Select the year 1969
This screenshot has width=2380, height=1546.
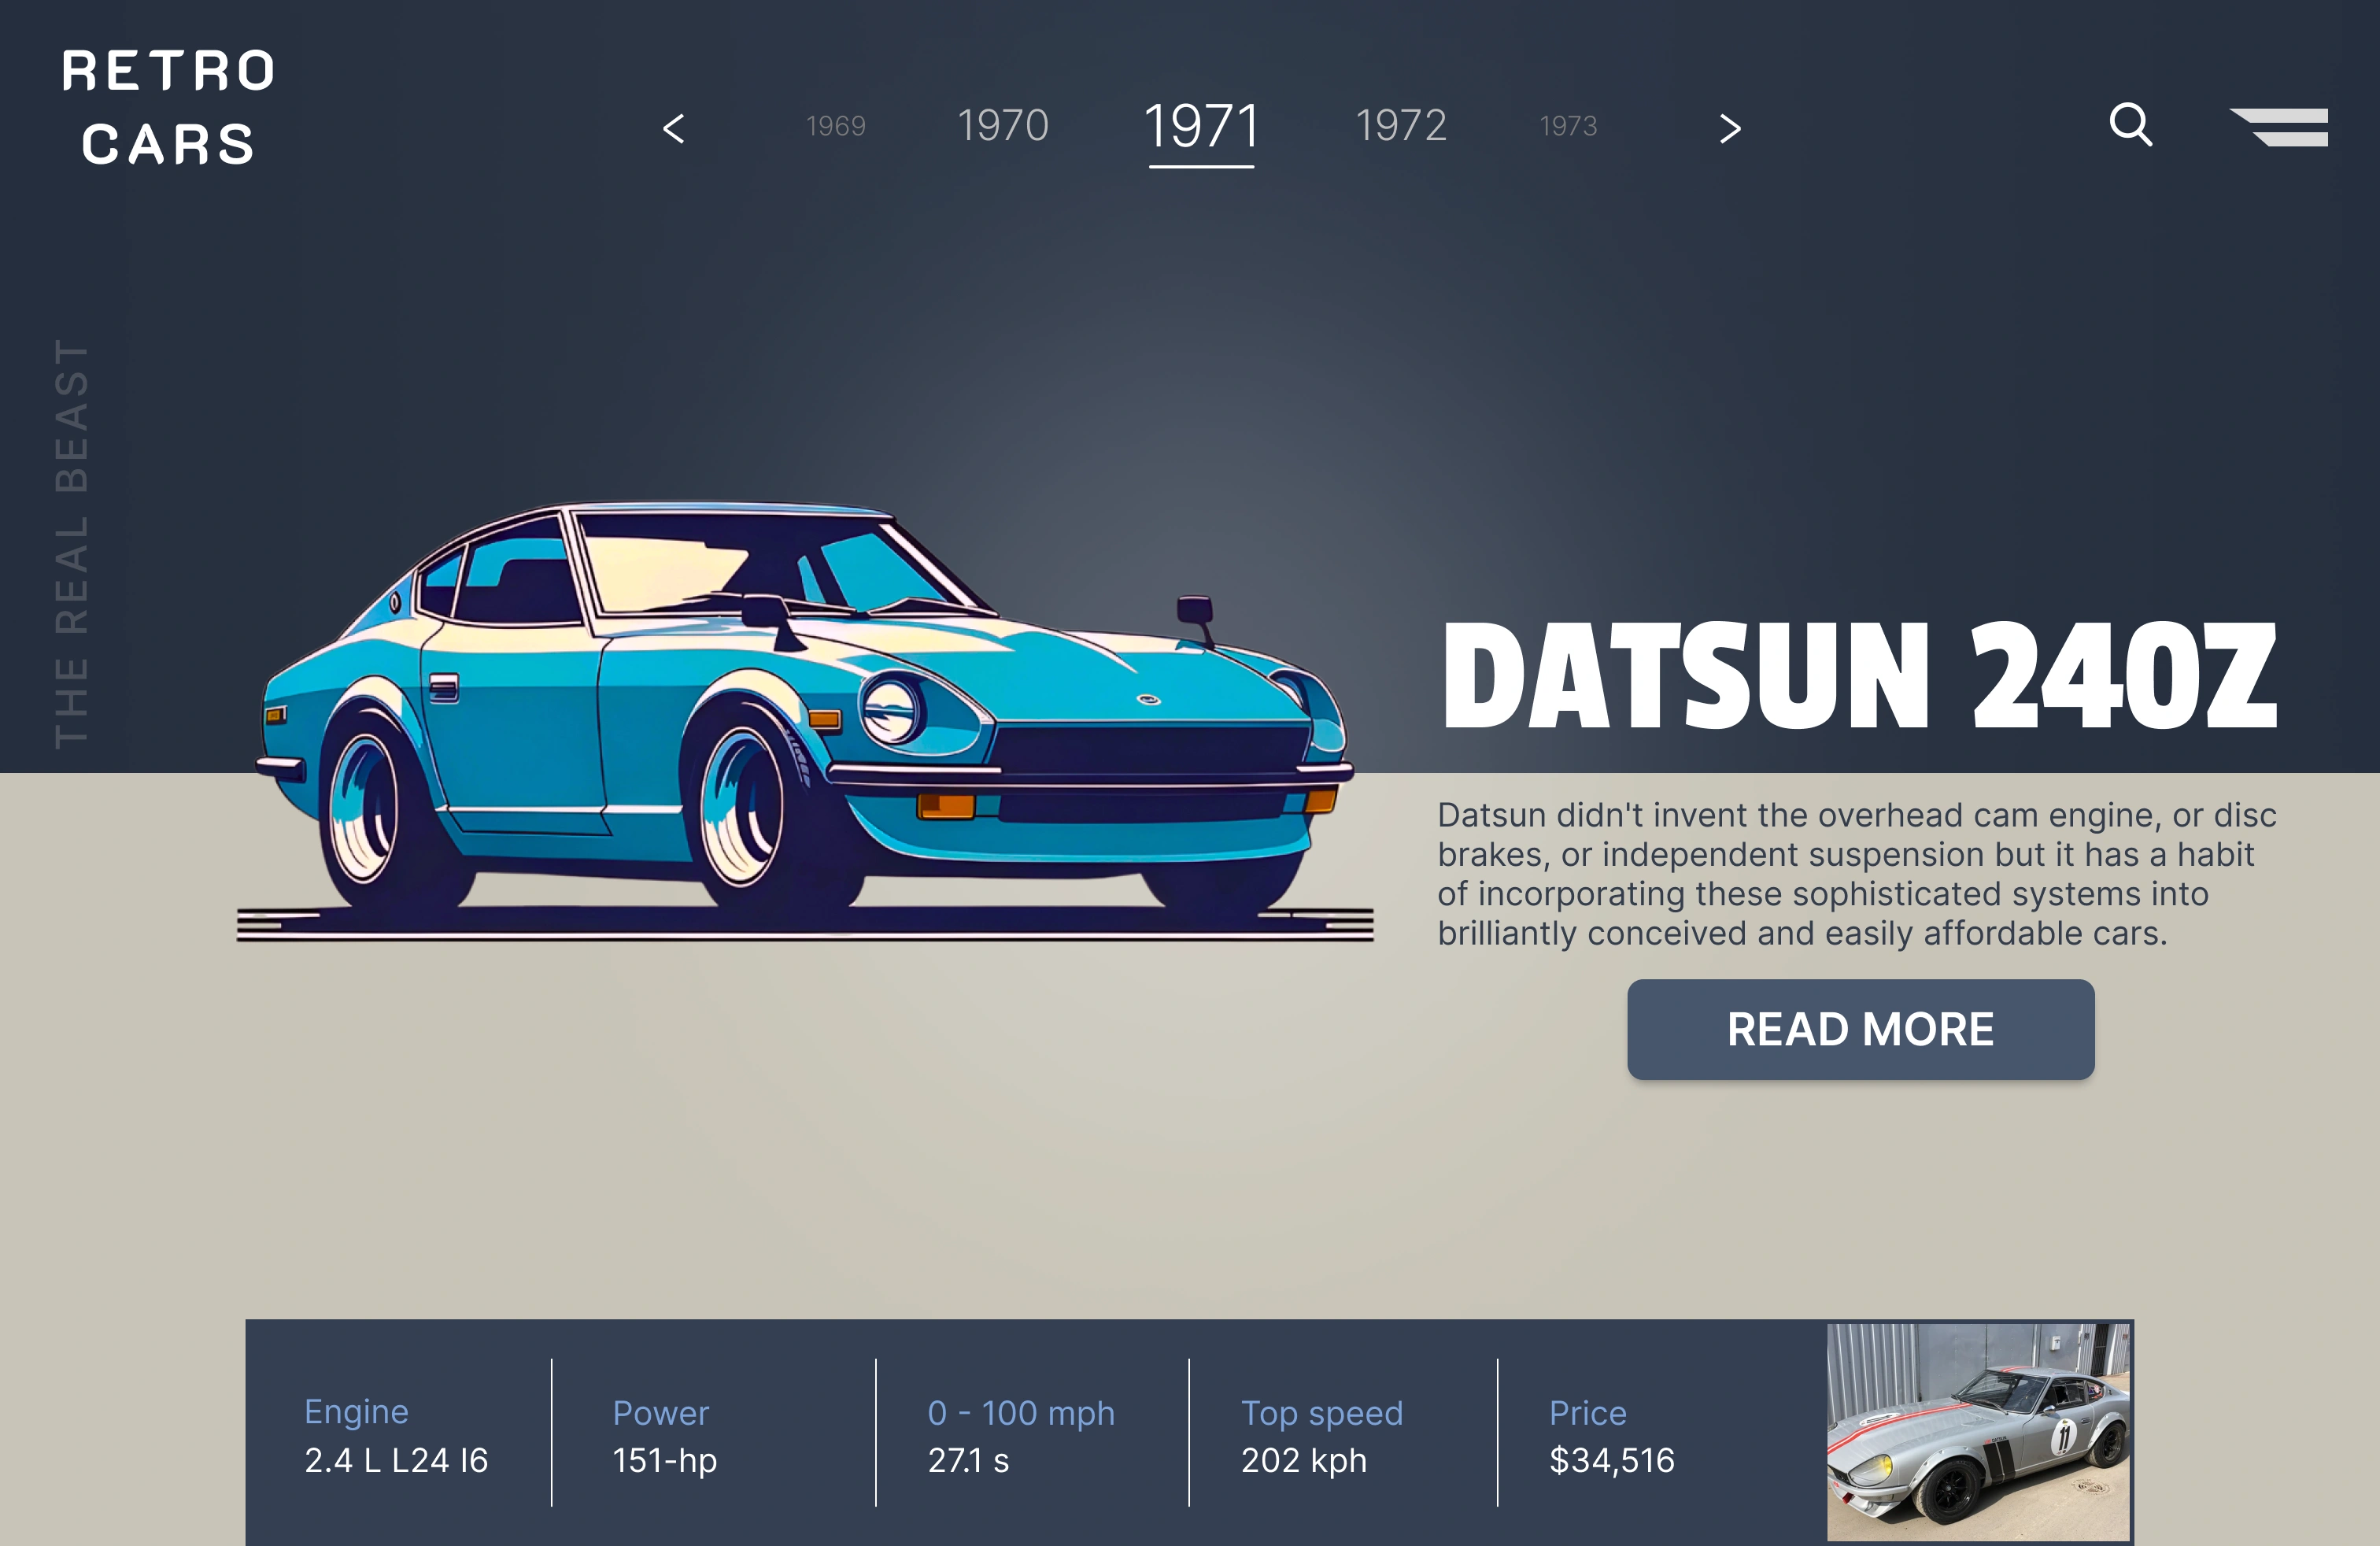[836, 126]
